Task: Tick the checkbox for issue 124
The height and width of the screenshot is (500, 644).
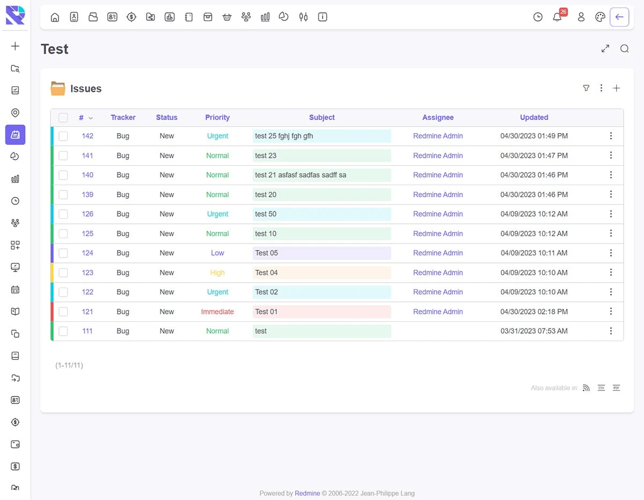Action: (x=63, y=253)
